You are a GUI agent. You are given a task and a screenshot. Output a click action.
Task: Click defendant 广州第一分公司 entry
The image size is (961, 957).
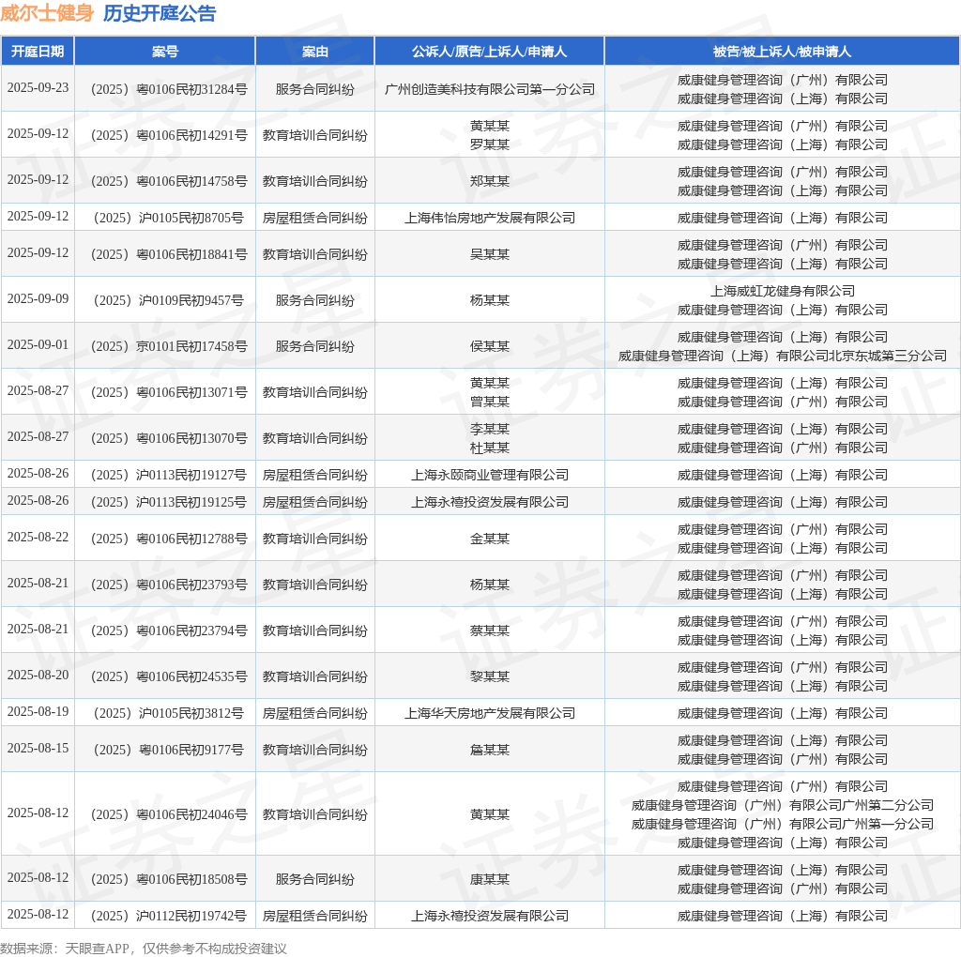(783, 824)
